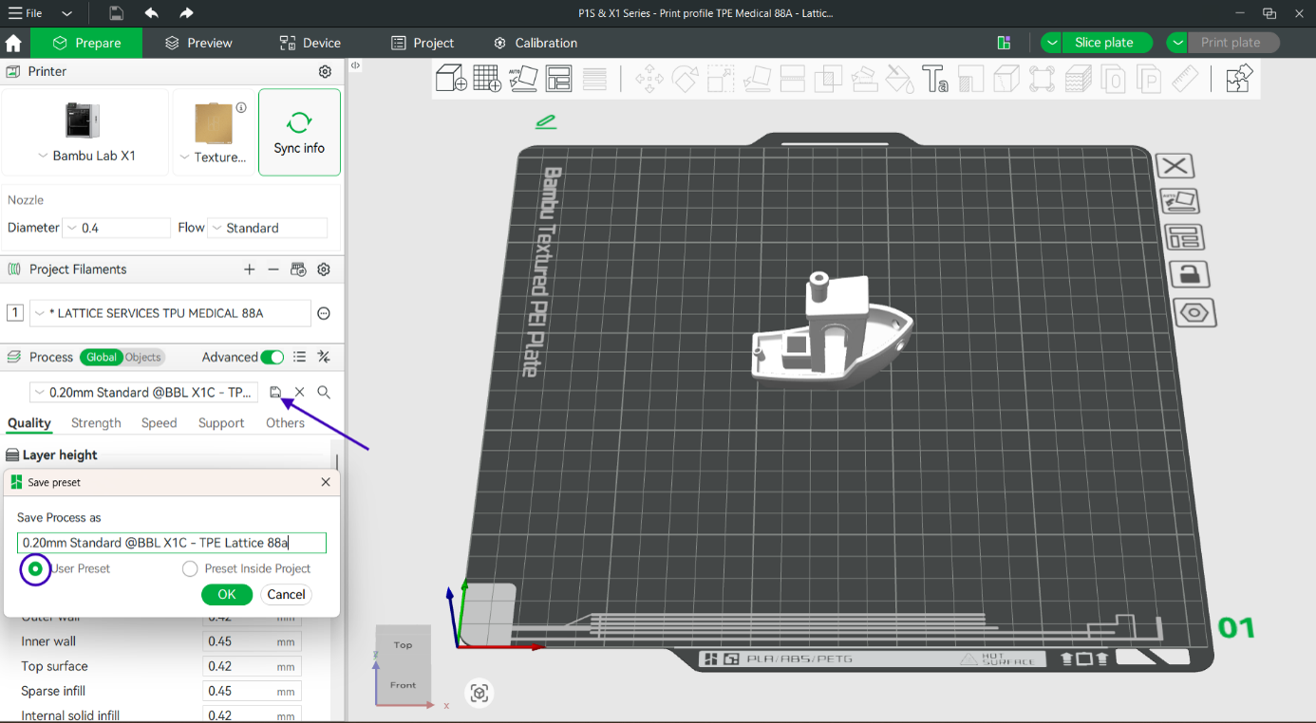This screenshot has height=723, width=1316.
Task: Open the Print plate dropdown arrow
Action: (1177, 43)
